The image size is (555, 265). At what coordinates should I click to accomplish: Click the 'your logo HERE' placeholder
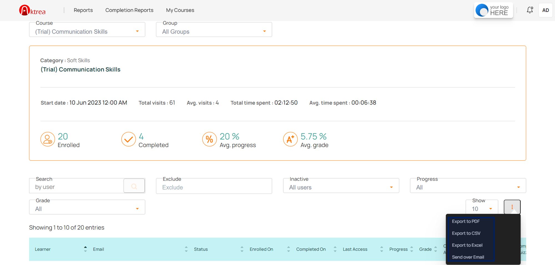click(493, 10)
